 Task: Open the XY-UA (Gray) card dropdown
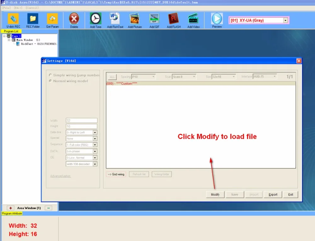pos(285,20)
